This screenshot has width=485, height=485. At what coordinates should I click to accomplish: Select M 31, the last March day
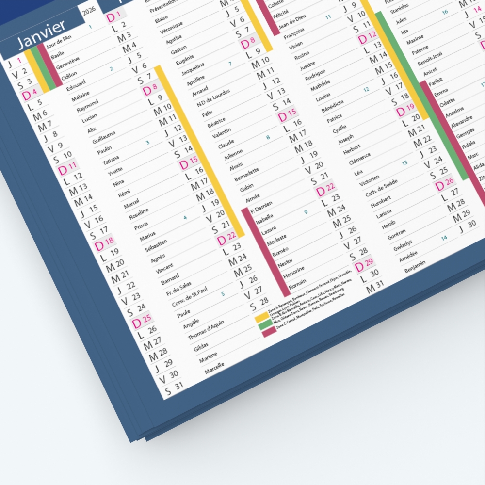[375, 287]
